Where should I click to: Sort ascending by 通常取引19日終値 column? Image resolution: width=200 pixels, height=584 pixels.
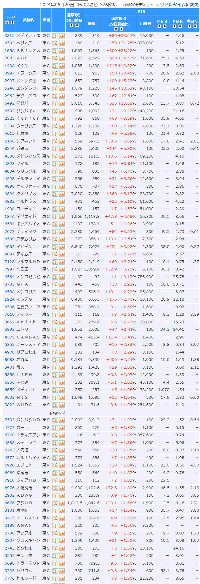coord(71,25)
